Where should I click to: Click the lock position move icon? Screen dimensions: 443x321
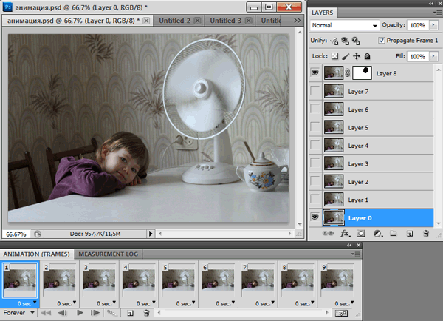(356, 56)
